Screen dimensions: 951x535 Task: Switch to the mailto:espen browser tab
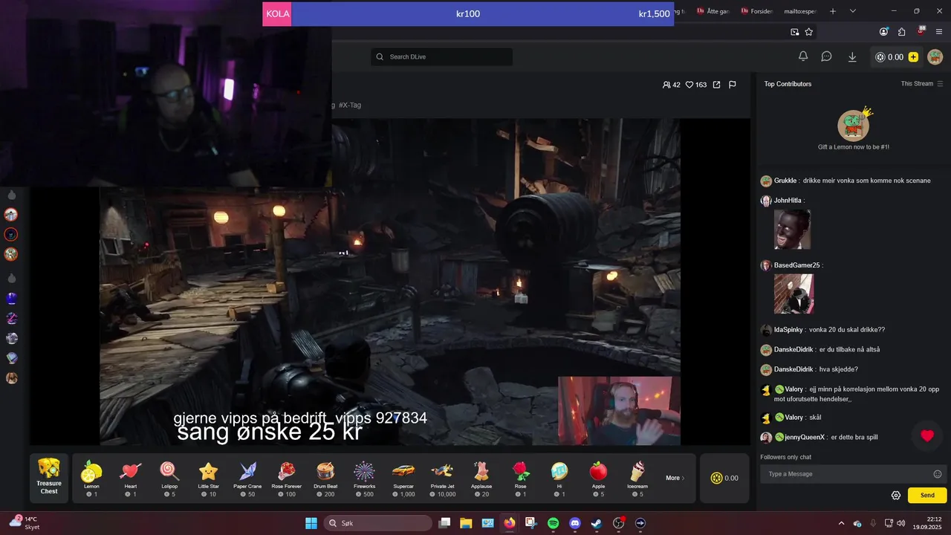799,11
